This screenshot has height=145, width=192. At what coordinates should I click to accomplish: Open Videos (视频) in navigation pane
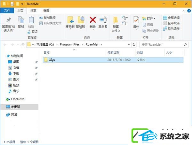13,85
